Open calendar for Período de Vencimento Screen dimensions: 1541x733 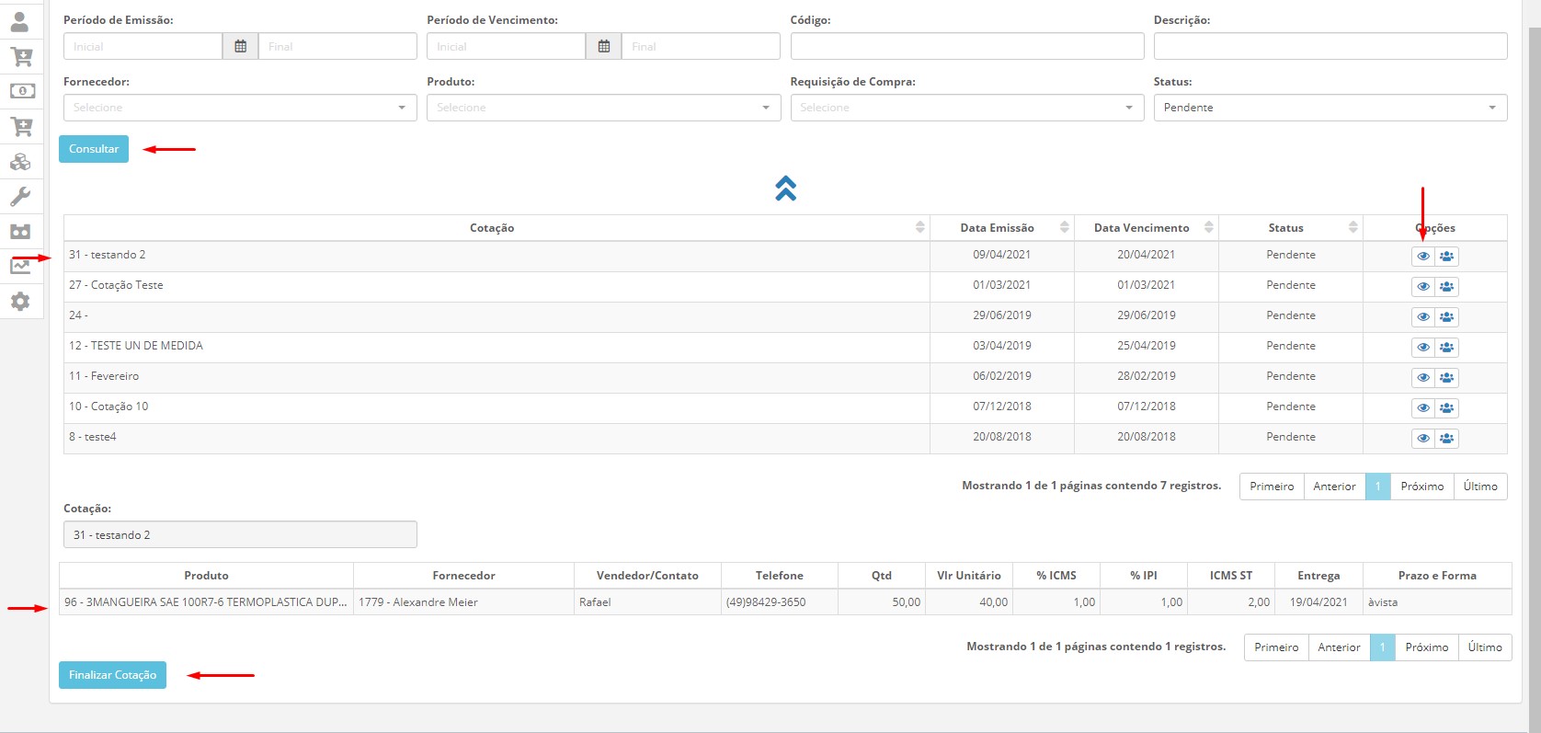(x=604, y=46)
